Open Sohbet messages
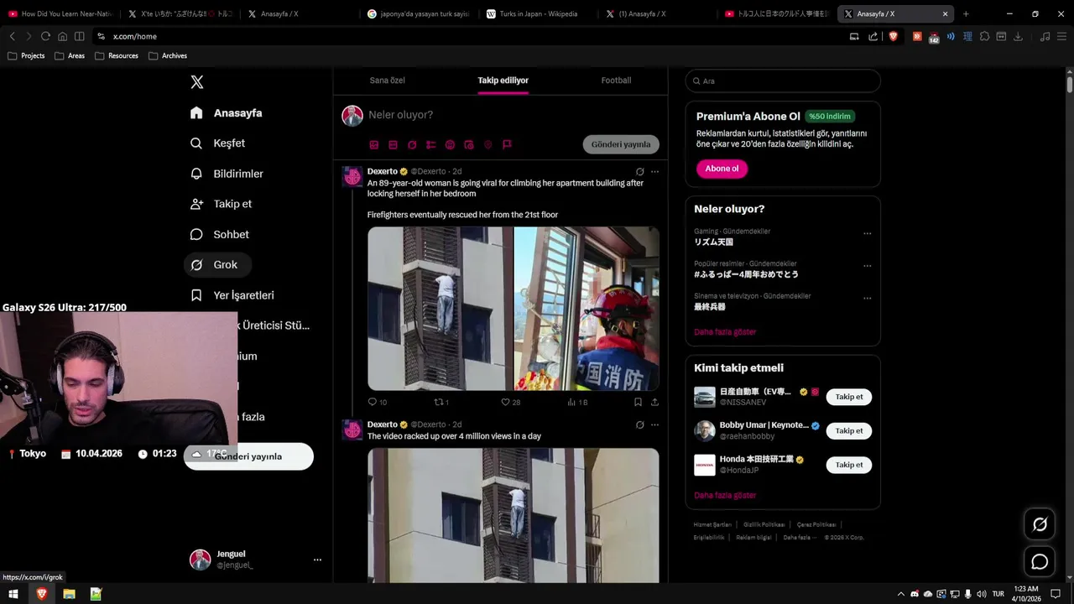This screenshot has width=1074, height=604. (219, 234)
